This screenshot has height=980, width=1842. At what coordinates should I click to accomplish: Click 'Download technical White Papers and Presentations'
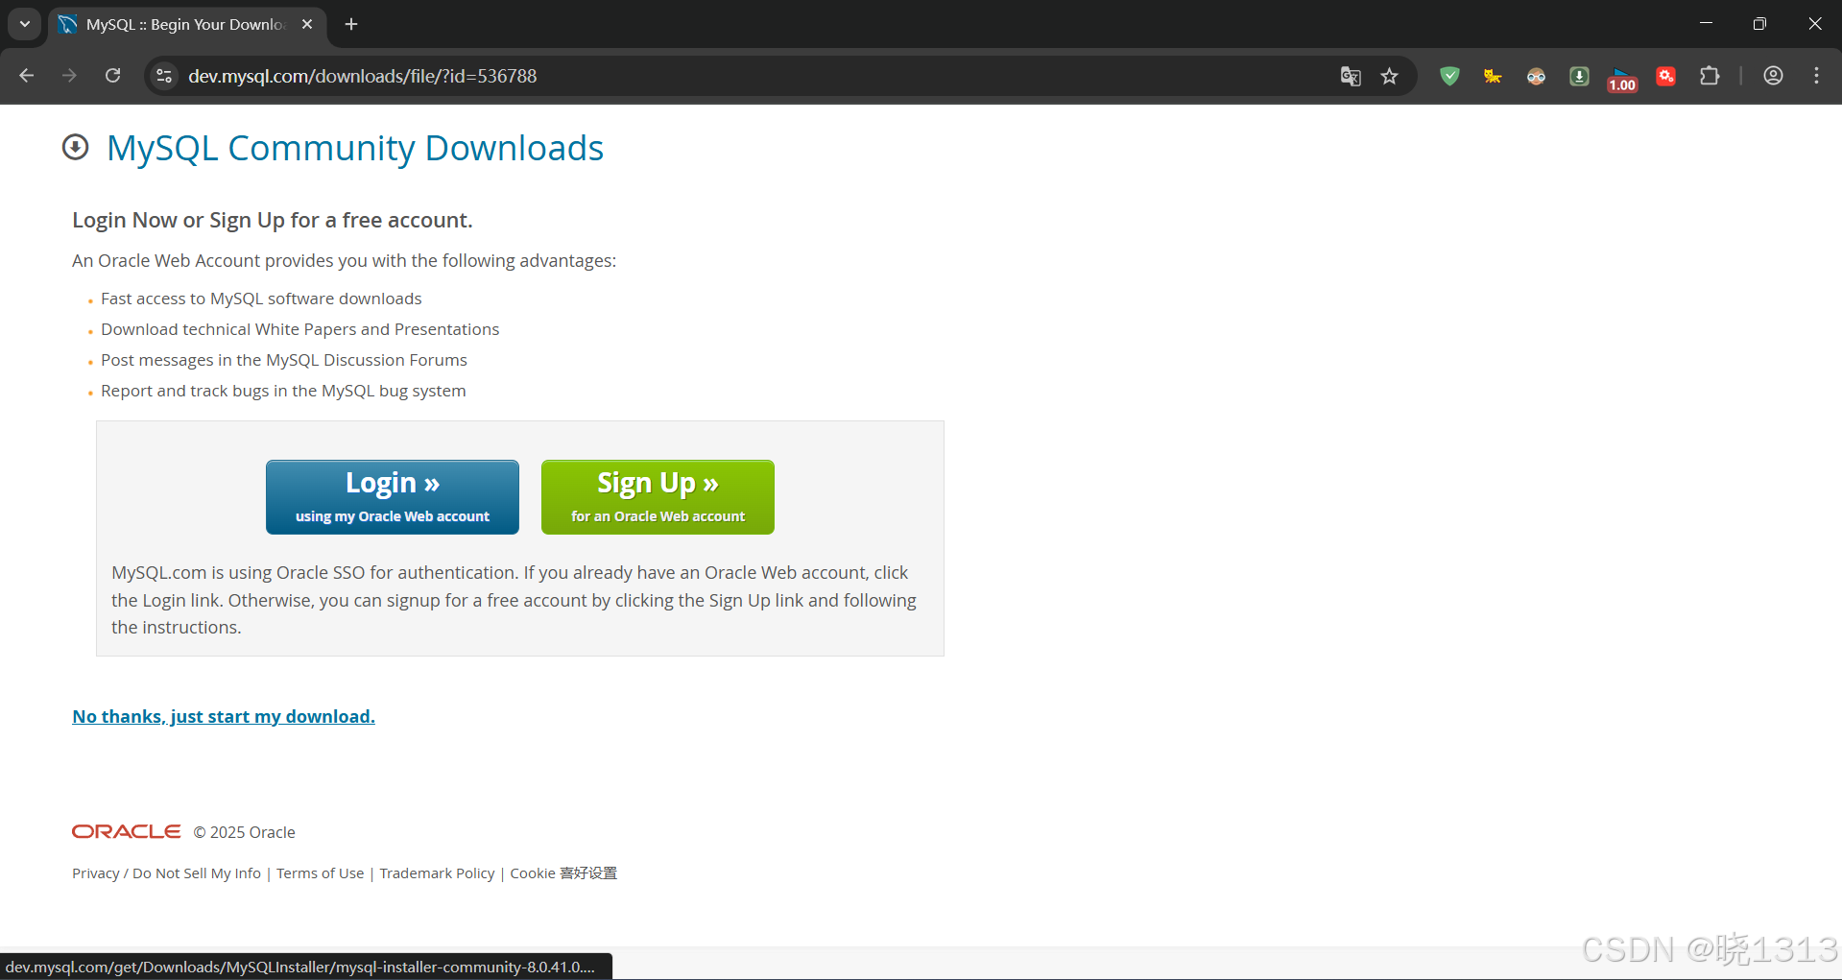click(x=299, y=329)
